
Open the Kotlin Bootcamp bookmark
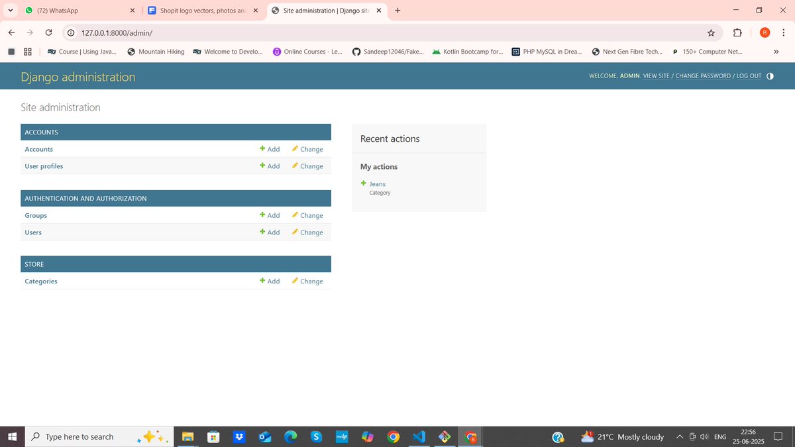468,51
